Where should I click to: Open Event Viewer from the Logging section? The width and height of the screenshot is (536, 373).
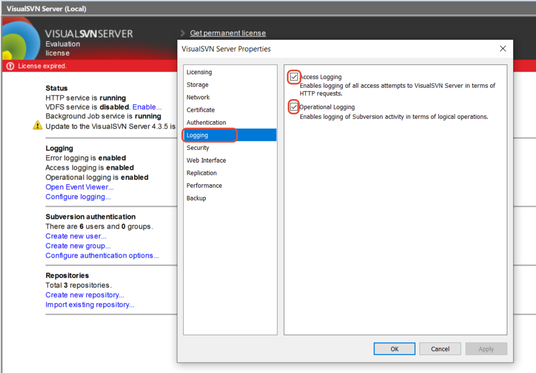[x=79, y=187]
